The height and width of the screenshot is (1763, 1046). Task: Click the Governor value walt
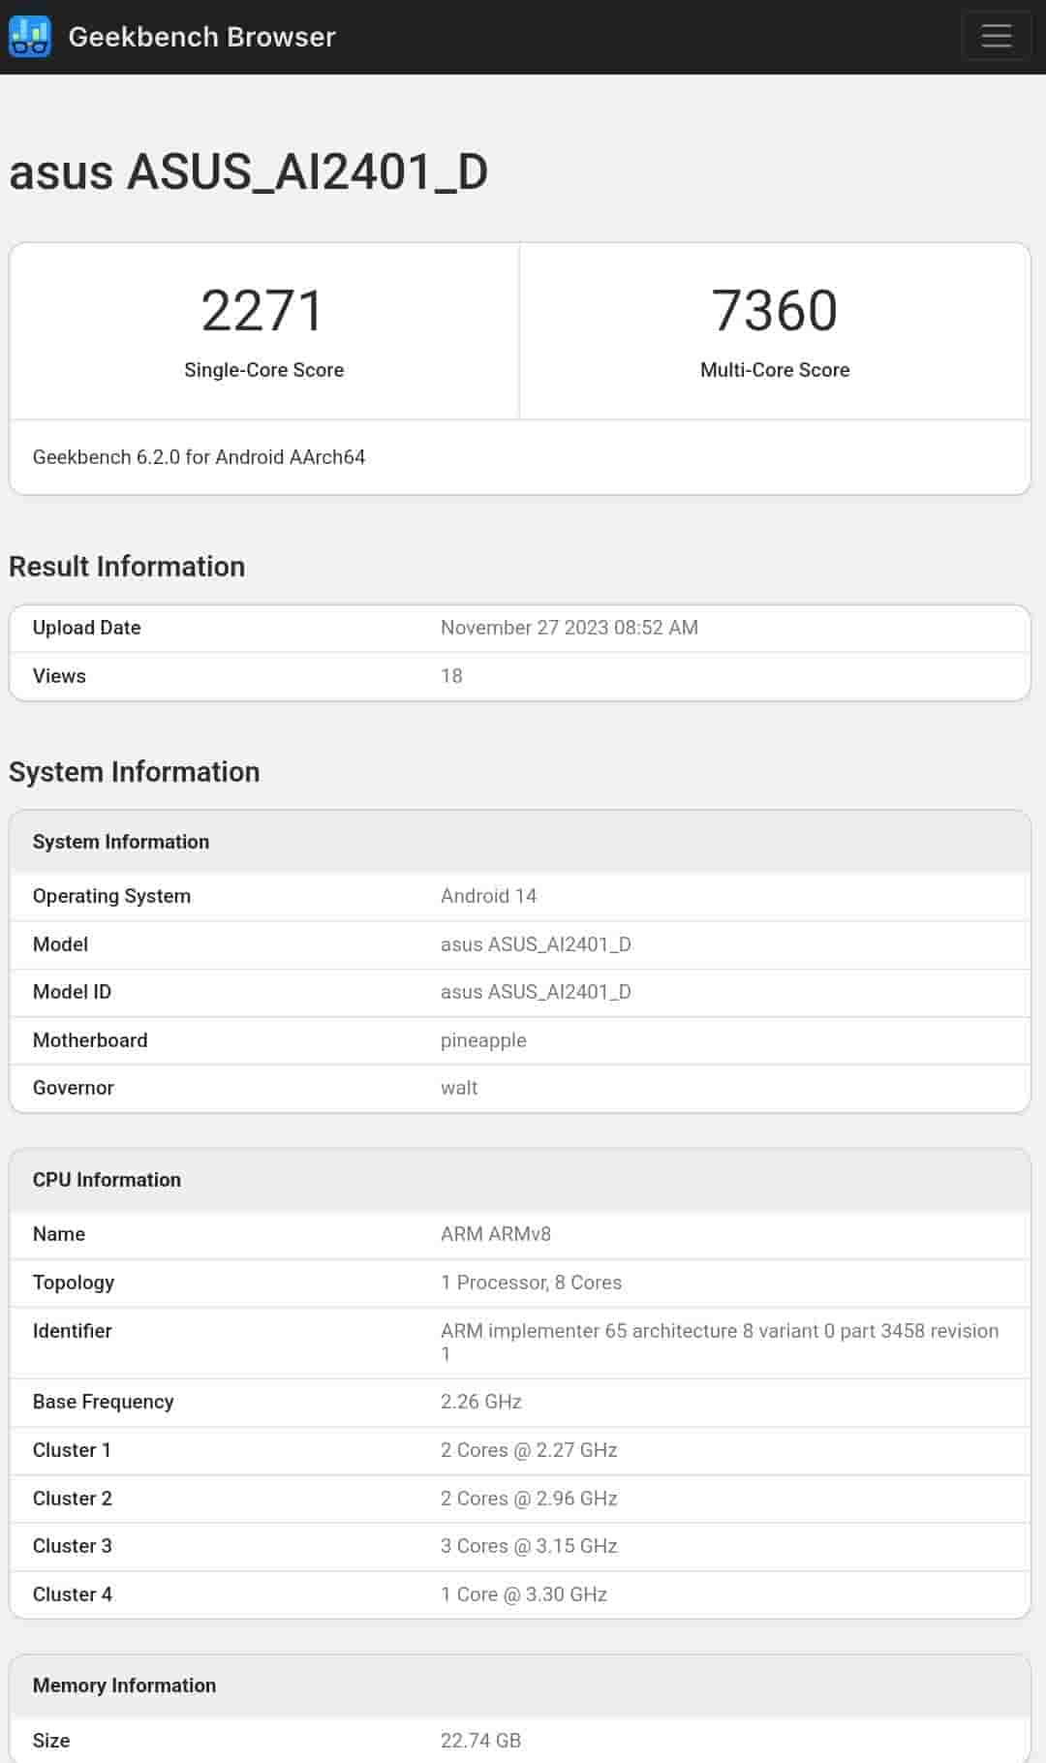point(459,1088)
